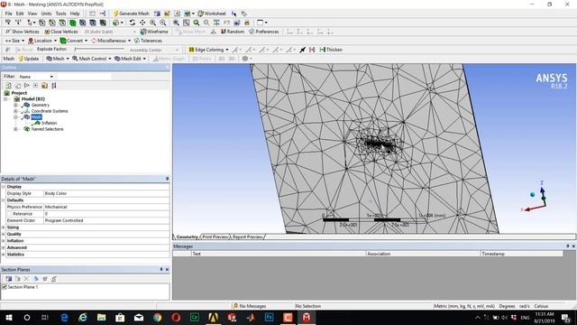
Task: Click the blue ISO ball on triad
Action: point(532,195)
